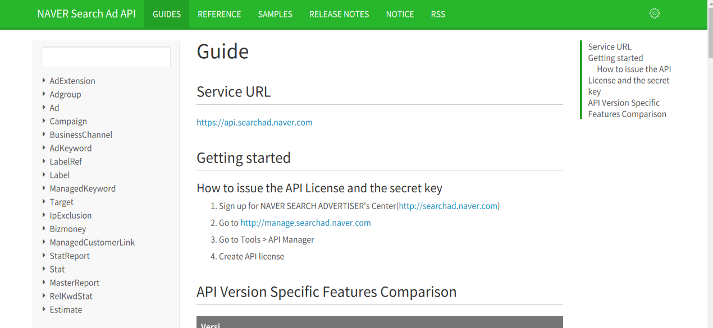Viewport: 713px width, 328px height.
Task: Jump to Service URL in the table of contents
Action: pyautogui.click(x=610, y=47)
